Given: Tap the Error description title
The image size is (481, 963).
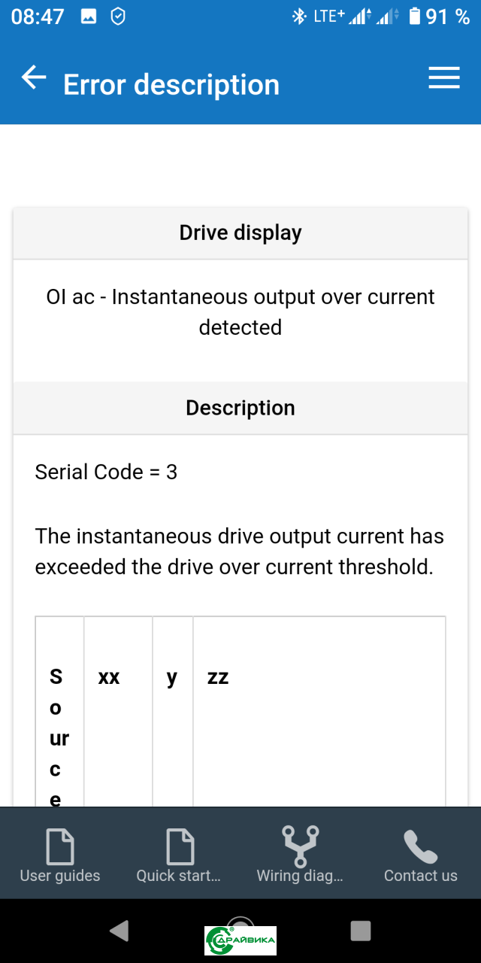Looking at the screenshot, I should (x=171, y=84).
